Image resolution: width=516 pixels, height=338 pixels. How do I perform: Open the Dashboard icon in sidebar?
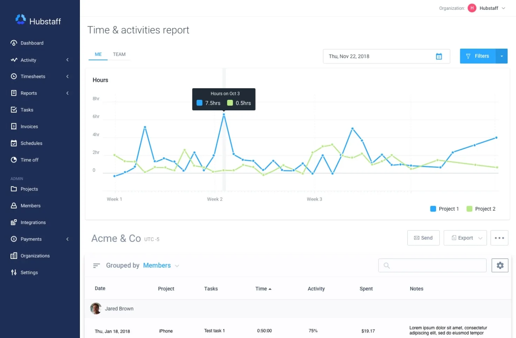point(14,43)
